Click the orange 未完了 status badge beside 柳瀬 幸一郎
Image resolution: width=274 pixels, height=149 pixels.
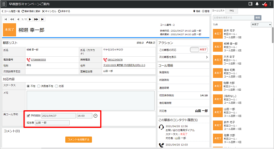pos(9,30)
